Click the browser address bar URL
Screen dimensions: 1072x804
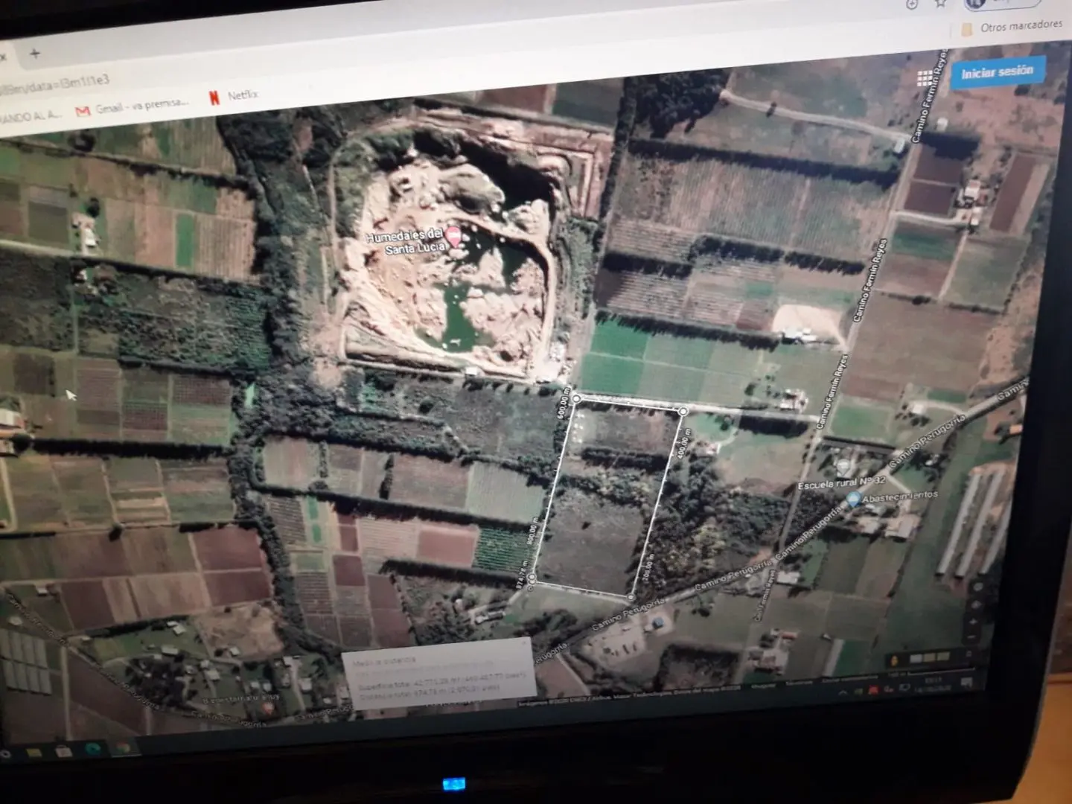coord(55,85)
